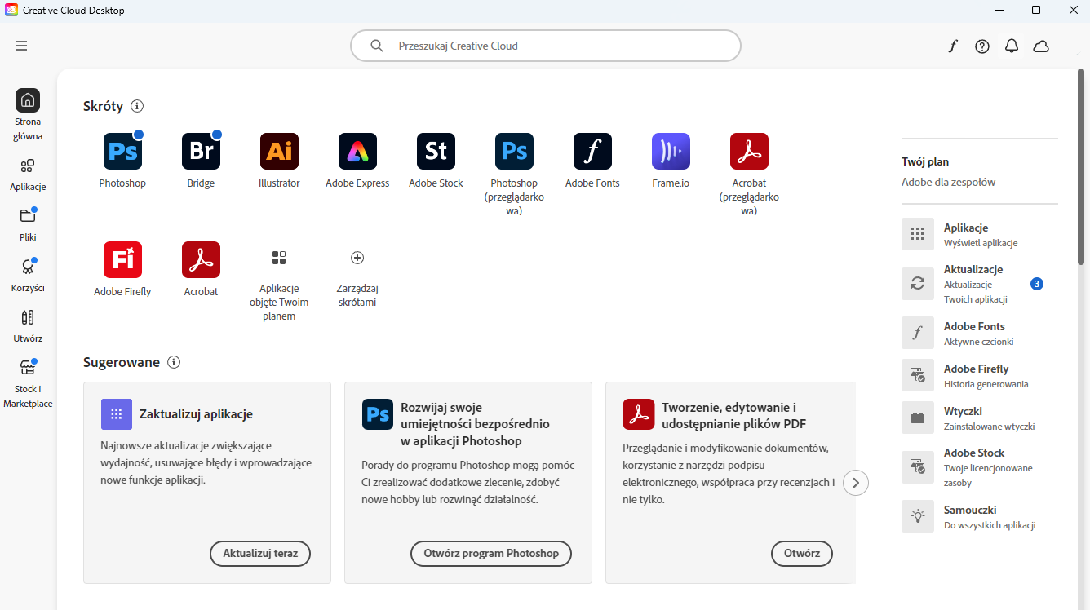Open the Adobe Stock shortcut icon

[x=436, y=152]
